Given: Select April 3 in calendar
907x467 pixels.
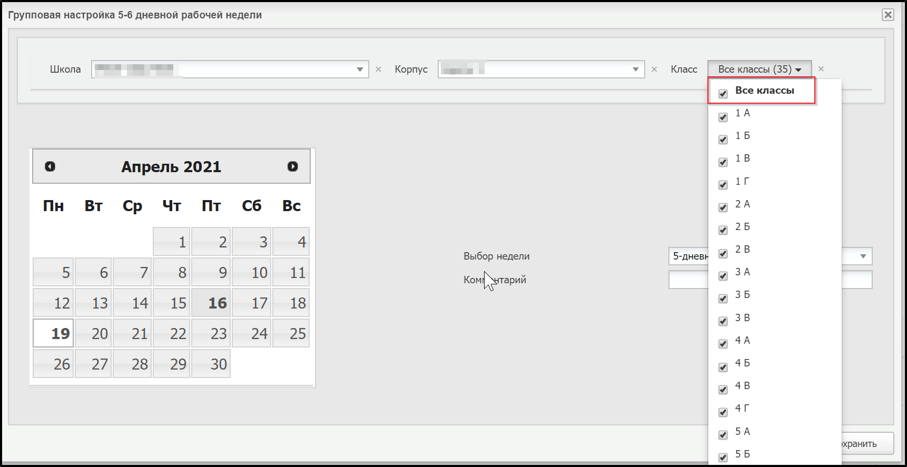Looking at the screenshot, I should [251, 242].
